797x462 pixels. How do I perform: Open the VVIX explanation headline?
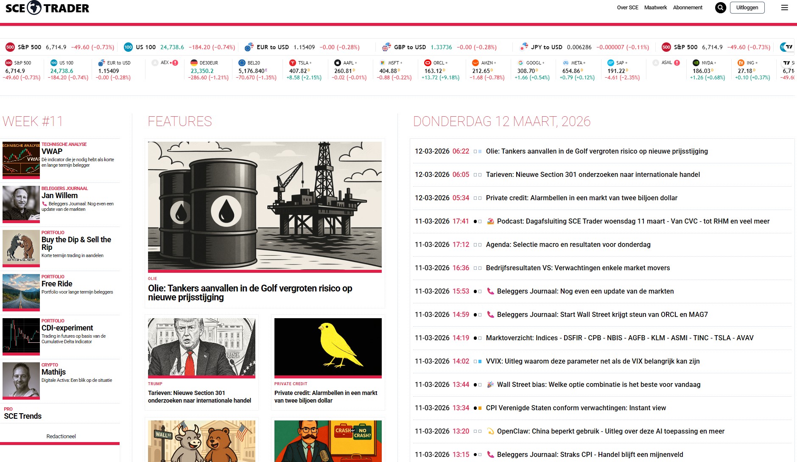point(593,361)
